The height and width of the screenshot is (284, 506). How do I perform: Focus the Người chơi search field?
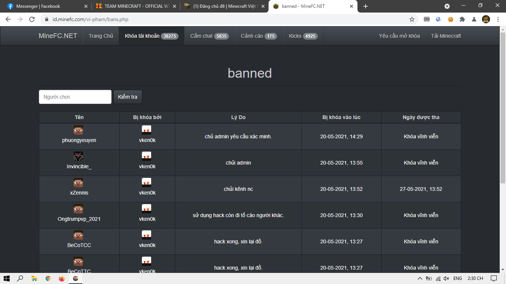75,97
